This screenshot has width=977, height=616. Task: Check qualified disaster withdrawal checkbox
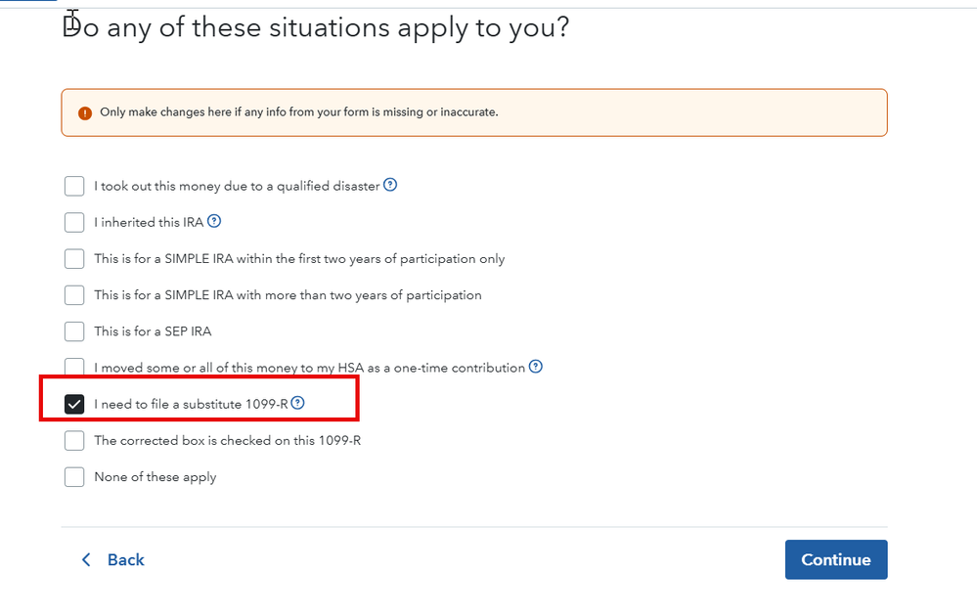pyautogui.click(x=74, y=186)
